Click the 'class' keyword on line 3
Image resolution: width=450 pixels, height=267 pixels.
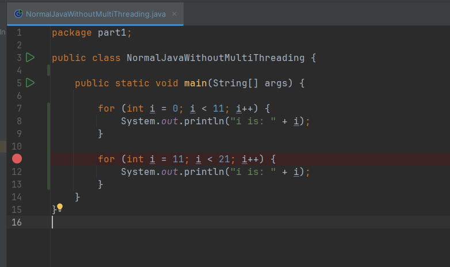[106, 58]
